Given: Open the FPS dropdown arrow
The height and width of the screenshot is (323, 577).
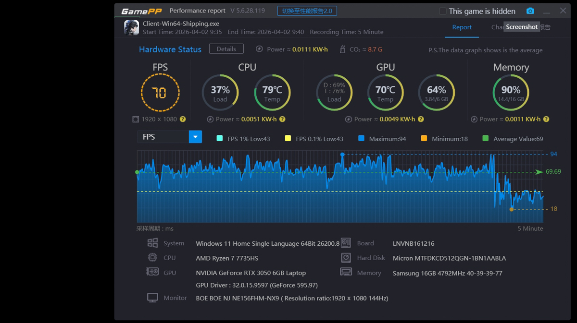Looking at the screenshot, I should click(x=195, y=137).
